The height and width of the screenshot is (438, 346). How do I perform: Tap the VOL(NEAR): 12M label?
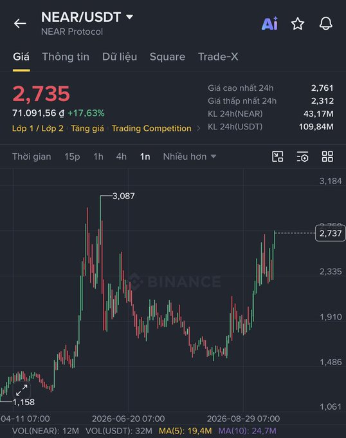(46, 431)
